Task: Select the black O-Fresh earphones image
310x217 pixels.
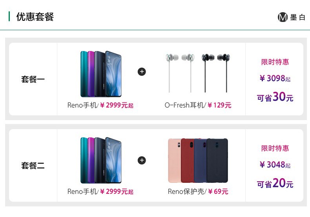Action: click(216, 73)
